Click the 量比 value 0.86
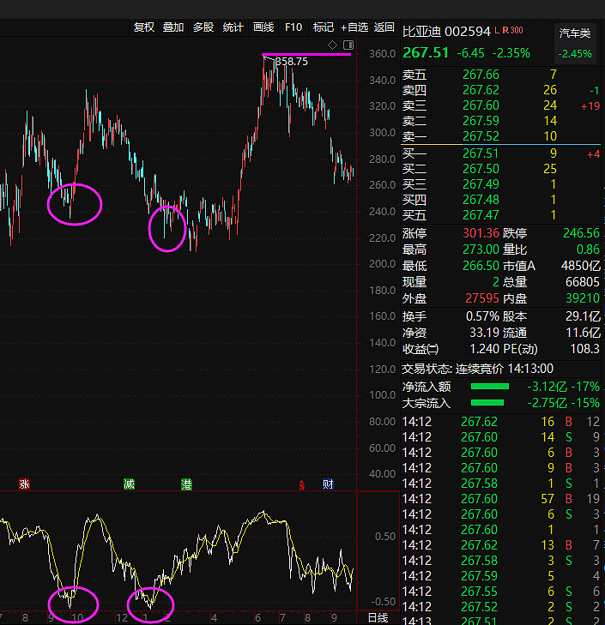 pyautogui.click(x=588, y=249)
